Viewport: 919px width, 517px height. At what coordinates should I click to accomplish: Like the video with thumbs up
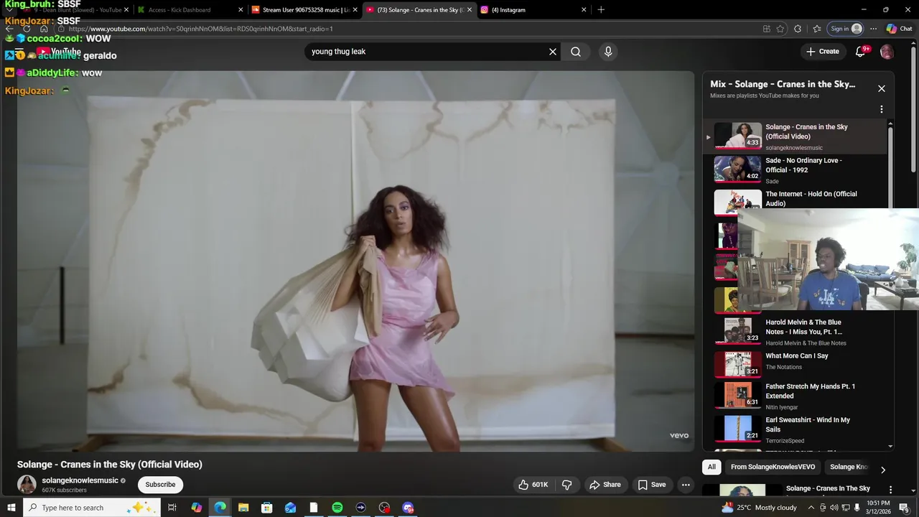(533, 485)
